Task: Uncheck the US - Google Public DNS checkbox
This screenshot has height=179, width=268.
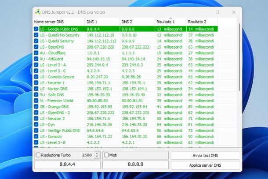Action: point(36,29)
